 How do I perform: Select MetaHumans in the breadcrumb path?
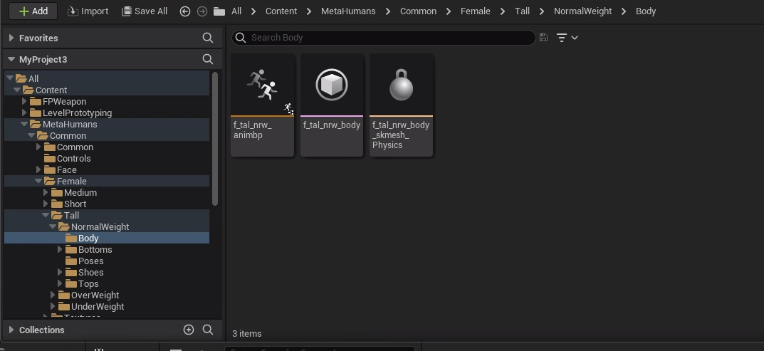(x=347, y=11)
